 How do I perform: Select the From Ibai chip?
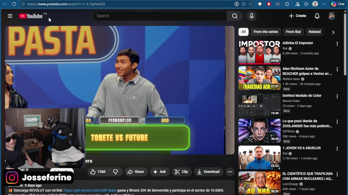[x=293, y=32]
